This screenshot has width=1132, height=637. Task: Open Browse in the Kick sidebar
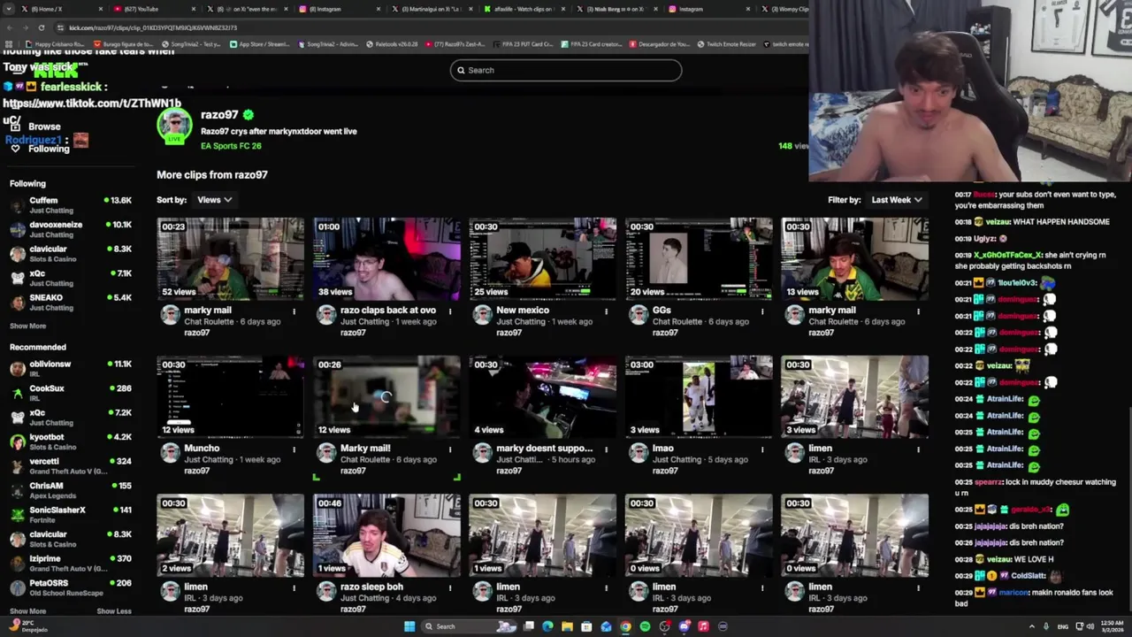44,127
